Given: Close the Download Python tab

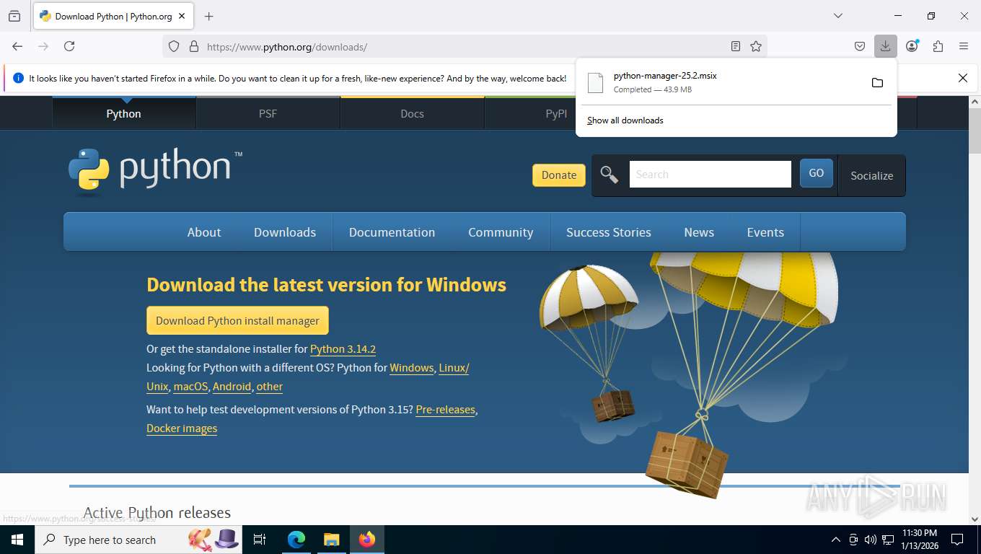Looking at the screenshot, I should pyautogui.click(x=182, y=16).
